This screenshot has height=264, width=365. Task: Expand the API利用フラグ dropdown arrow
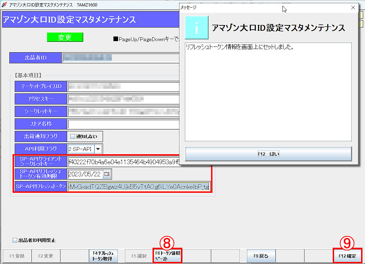[98, 149]
